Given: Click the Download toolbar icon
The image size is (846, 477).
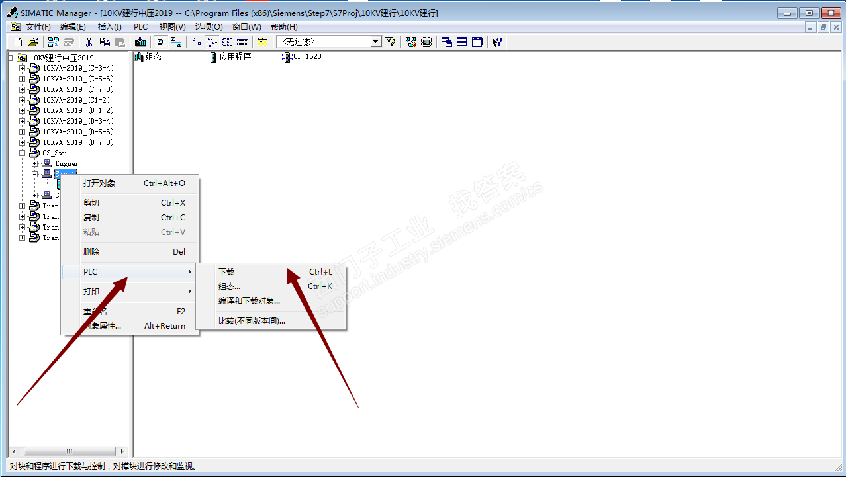Looking at the screenshot, I should (x=140, y=42).
